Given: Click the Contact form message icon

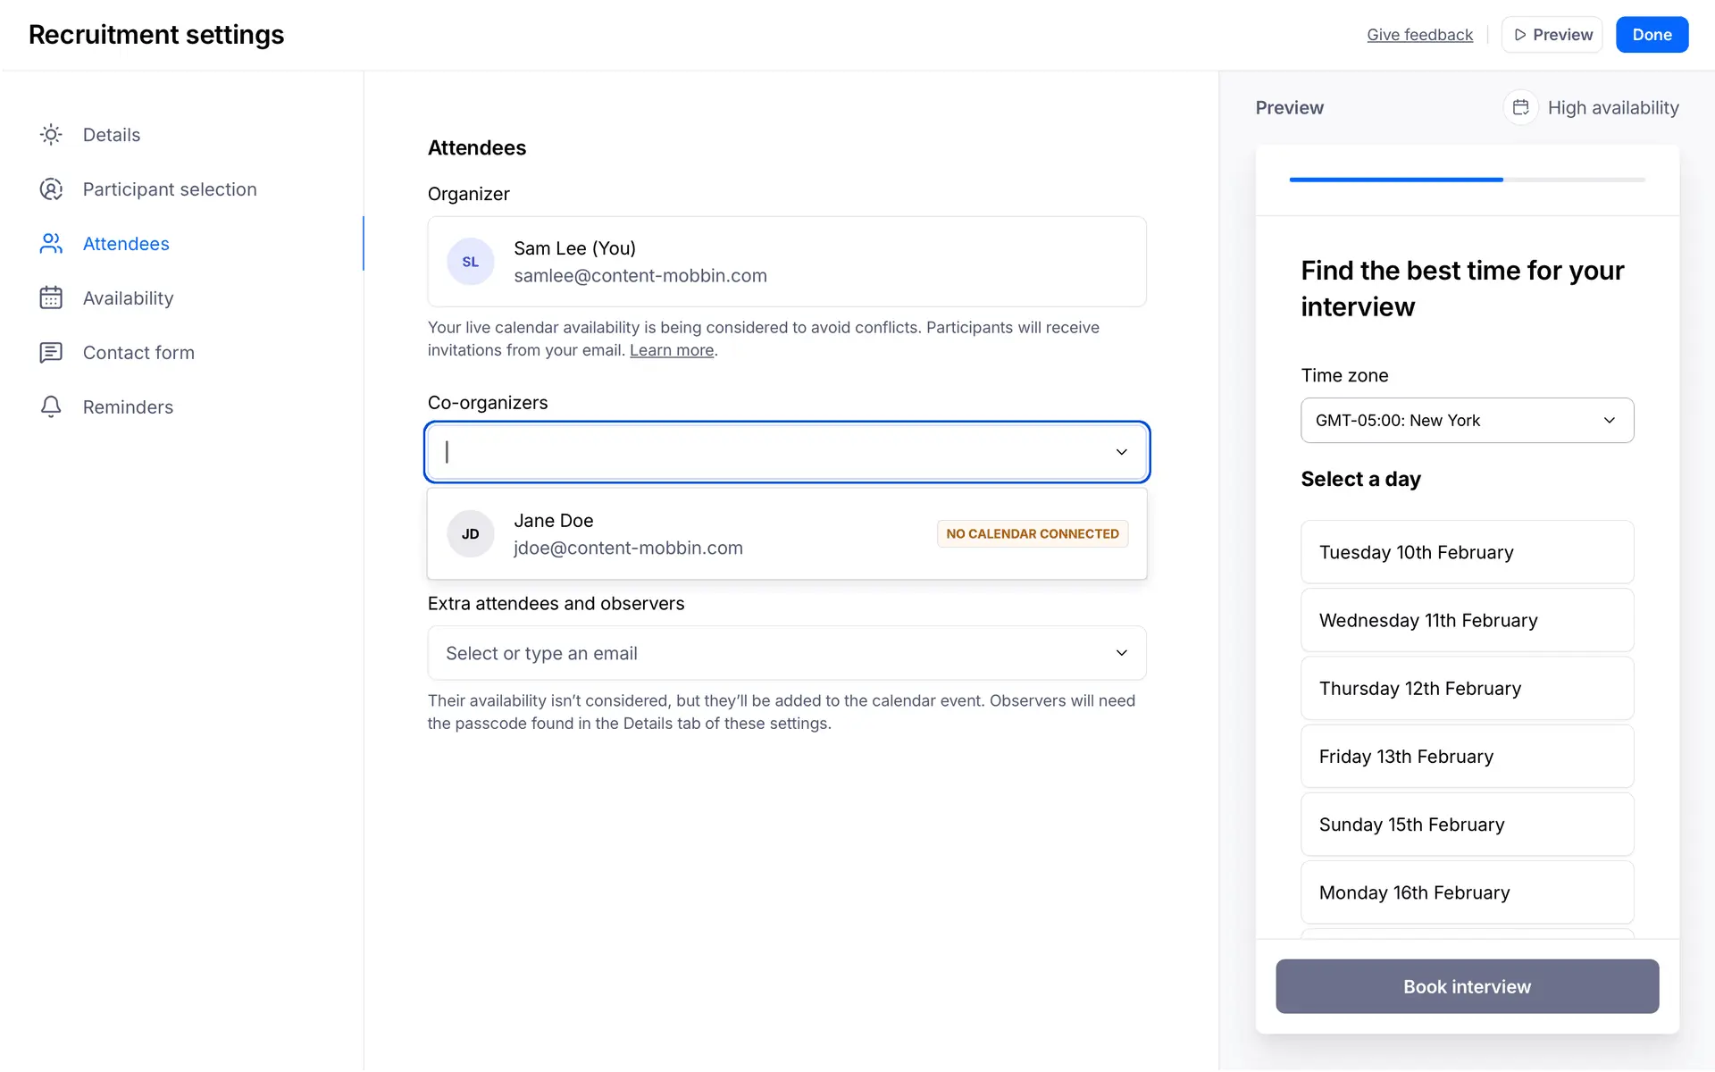Looking at the screenshot, I should [51, 353].
